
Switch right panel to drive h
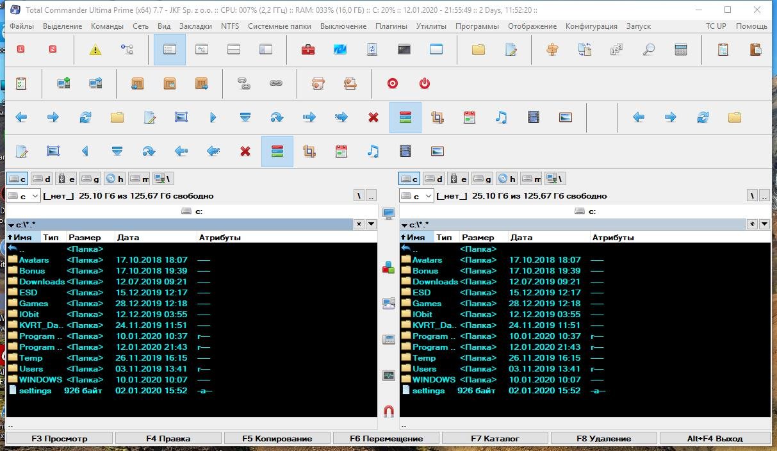(x=507, y=179)
